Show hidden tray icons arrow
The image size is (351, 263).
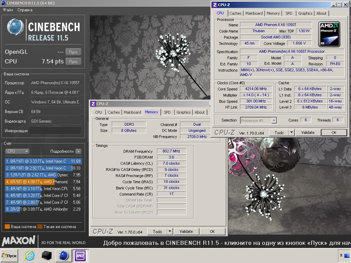[341, 255]
